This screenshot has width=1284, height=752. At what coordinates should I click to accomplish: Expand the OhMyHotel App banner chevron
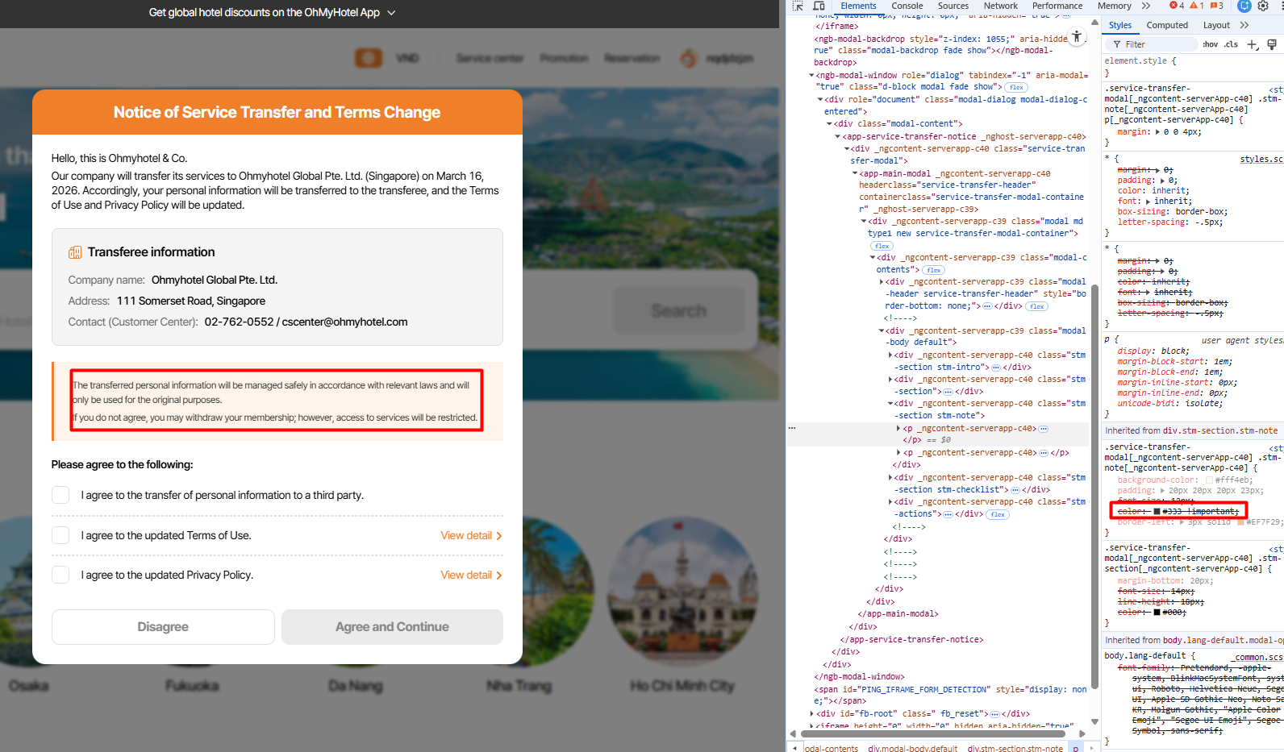click(392, 13)
